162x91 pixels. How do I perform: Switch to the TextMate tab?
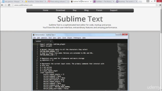pos(104,2)
